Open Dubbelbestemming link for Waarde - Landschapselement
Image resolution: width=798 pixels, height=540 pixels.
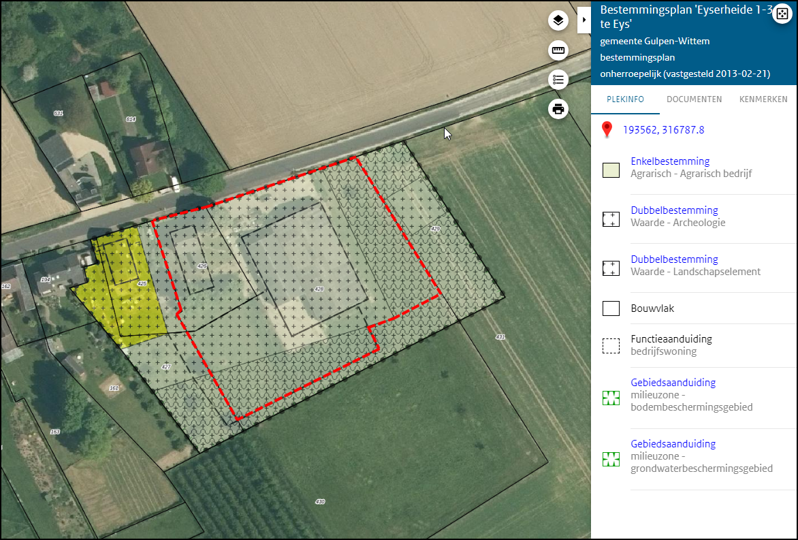coord(674,259)
